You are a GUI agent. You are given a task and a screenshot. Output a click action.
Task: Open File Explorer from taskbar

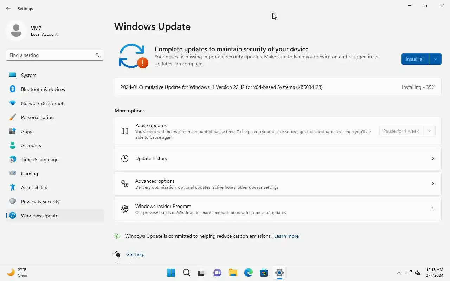point(233,273)
